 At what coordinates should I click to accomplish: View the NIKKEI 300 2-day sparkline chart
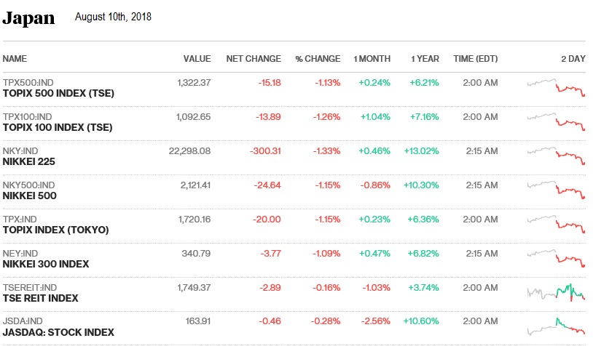(x=556, y=259)
